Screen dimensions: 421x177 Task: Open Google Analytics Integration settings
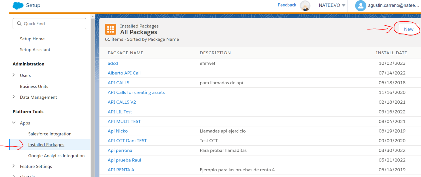(56, 155)
